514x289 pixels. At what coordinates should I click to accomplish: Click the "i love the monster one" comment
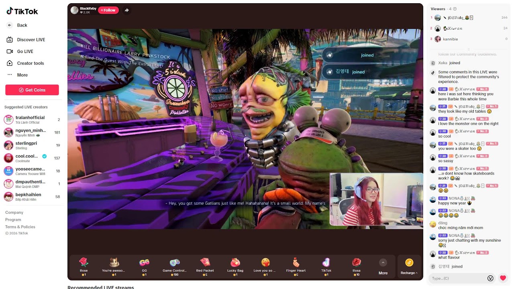point(468,124)
